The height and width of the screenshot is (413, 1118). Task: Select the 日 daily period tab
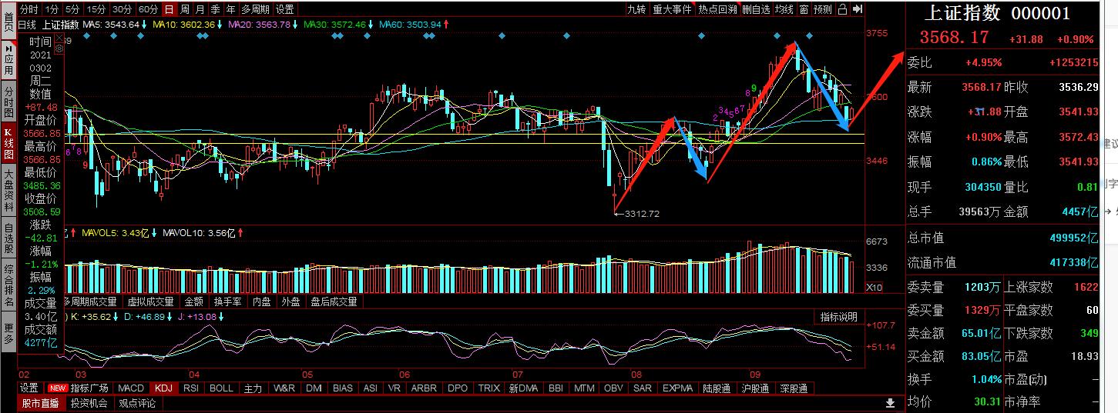click(x=169, y=9)
